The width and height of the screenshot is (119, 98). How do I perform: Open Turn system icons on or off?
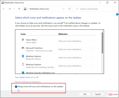point(27,77)
